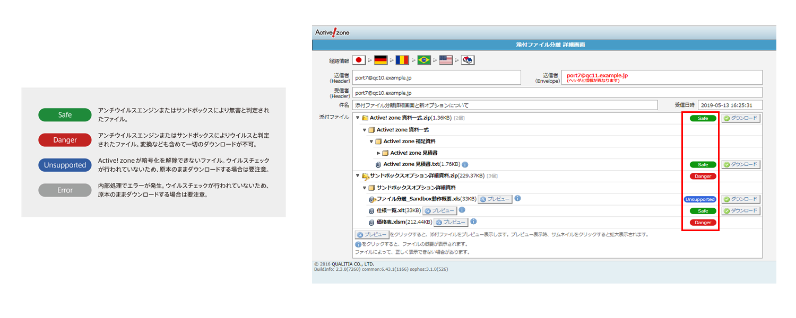Collapse the サンドボックスオプション詳細資料.zip archive
The image size is (796, 318).
pos(358,176)
